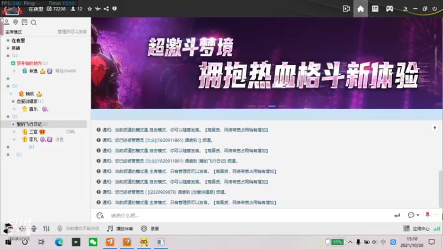
Task: Open the game controller tab
Action: [x=390, y=9]
